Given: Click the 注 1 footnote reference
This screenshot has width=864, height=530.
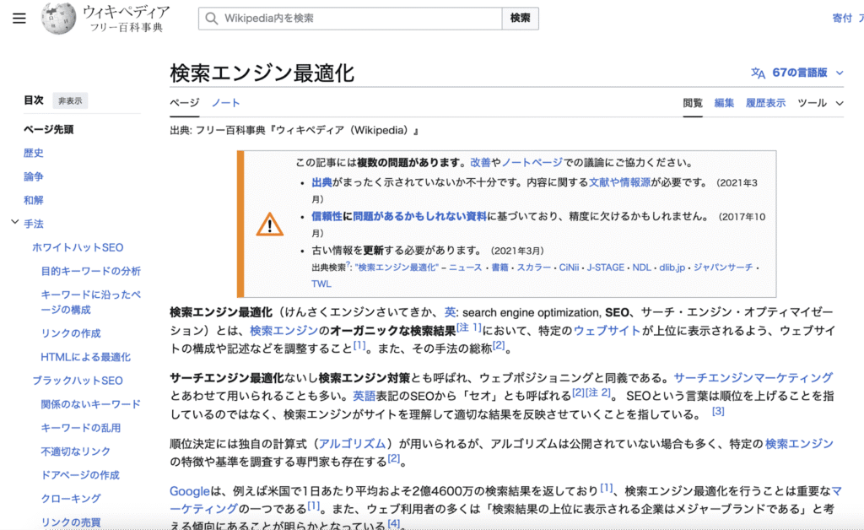Looking at the screenshot, I should click(x=469, y=327).
